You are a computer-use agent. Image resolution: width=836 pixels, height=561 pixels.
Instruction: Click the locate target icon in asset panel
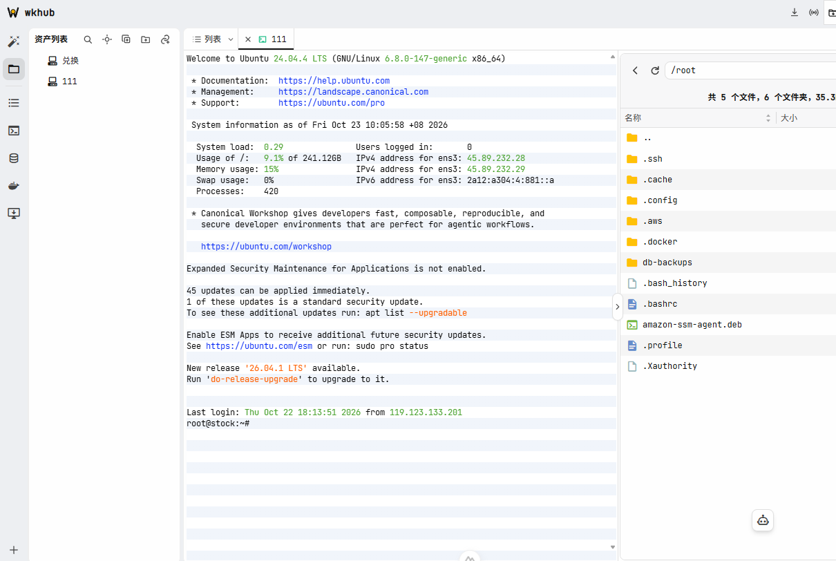click(107, 40)
